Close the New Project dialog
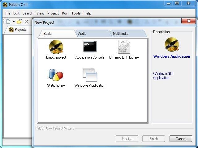 click(188, 21)
